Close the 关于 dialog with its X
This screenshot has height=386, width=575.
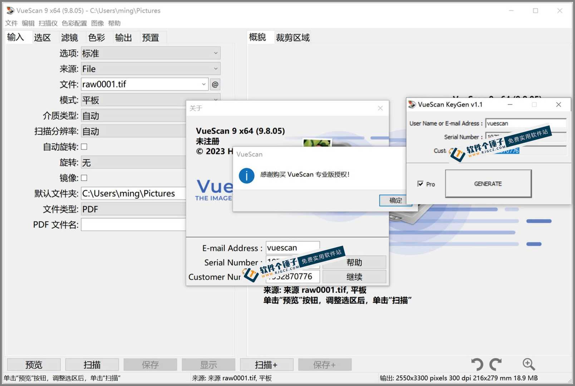click(380, 108)
